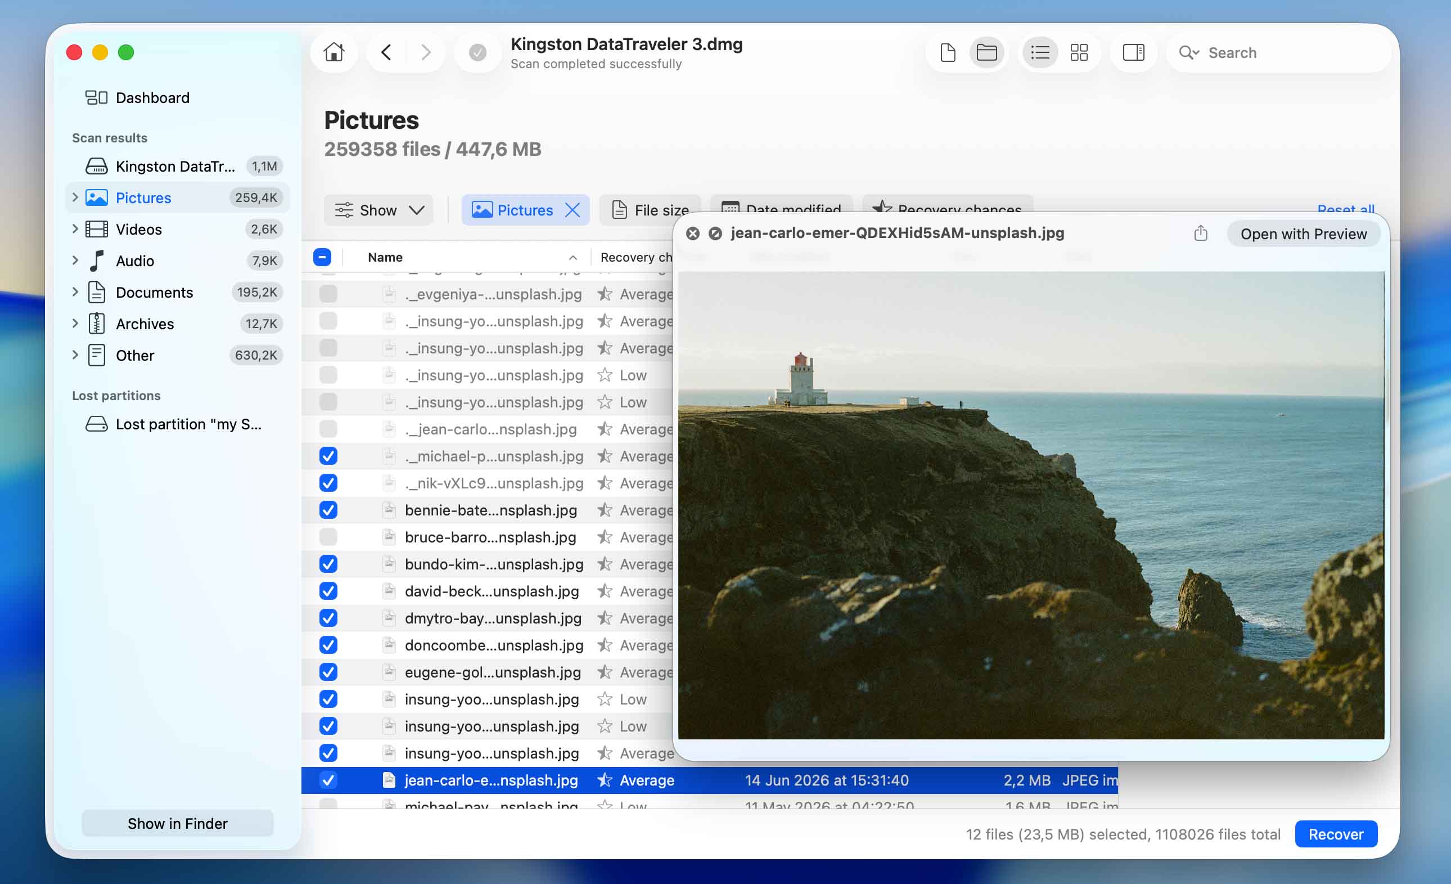This screenshot has width=1451, height=884.
Task: Click the lighthouse preview image
Action: click(1030, 505)
